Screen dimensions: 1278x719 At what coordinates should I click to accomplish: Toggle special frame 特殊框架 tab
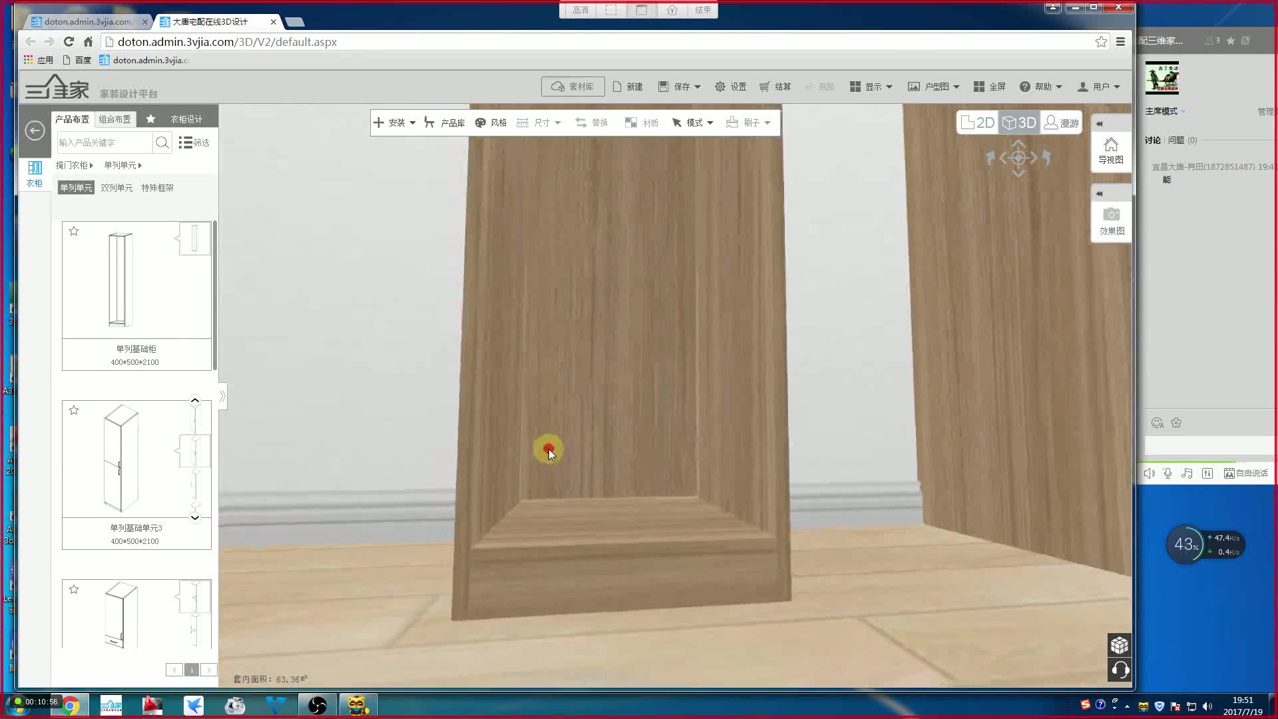tap(157, 187)
